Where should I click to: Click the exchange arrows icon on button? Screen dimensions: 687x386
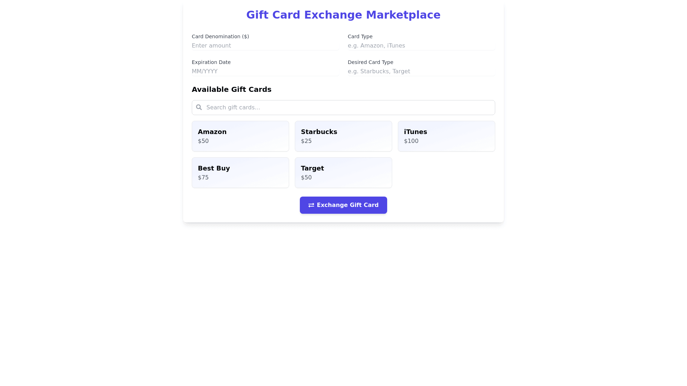(x=311, y=205)
